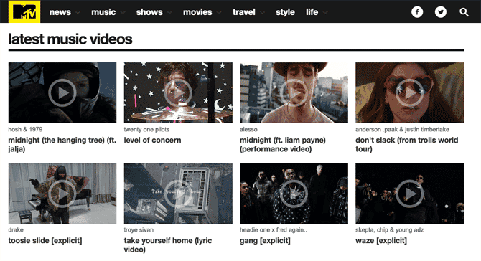Go to the life section
The width and height of the screenshot is (481, 261).
tap(312, 12)
